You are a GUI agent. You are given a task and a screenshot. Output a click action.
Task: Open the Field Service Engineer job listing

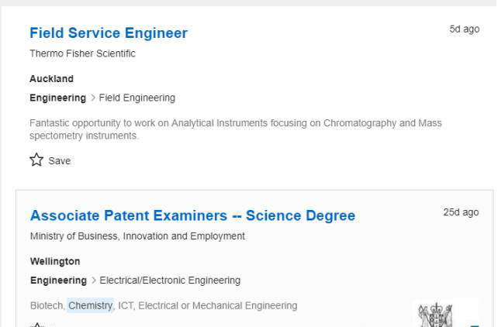click(109, 33)
